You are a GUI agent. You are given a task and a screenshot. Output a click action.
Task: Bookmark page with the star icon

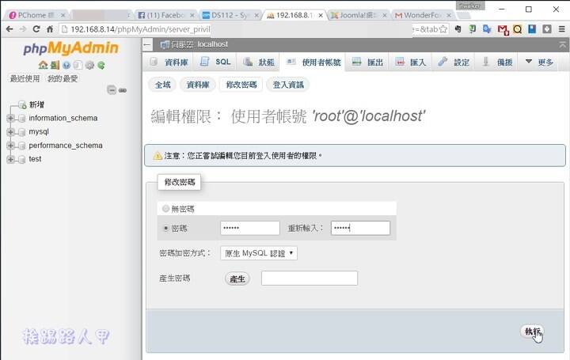coord(443,29)
